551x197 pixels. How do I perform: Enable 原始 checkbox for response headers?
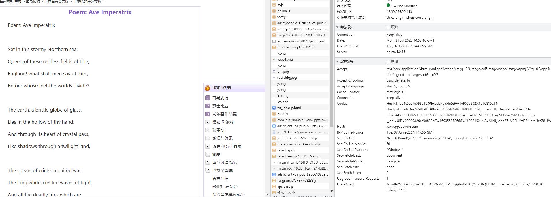[389, 27]
